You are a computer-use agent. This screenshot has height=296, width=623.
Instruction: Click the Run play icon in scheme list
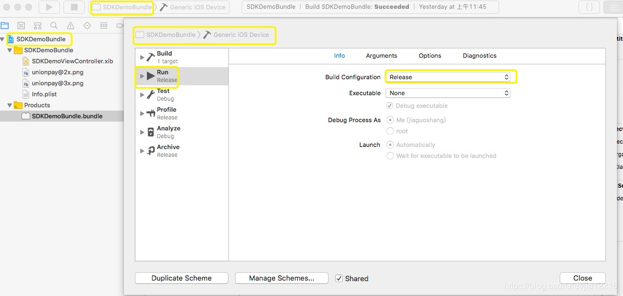point(151,76)
